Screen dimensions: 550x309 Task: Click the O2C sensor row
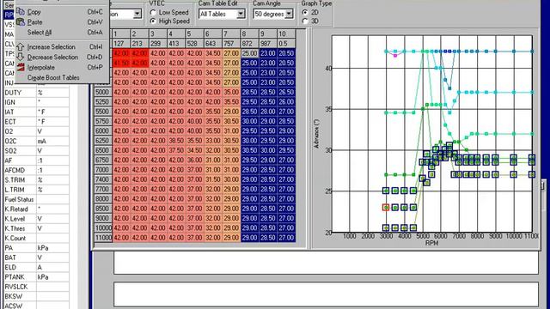(36, 141)
